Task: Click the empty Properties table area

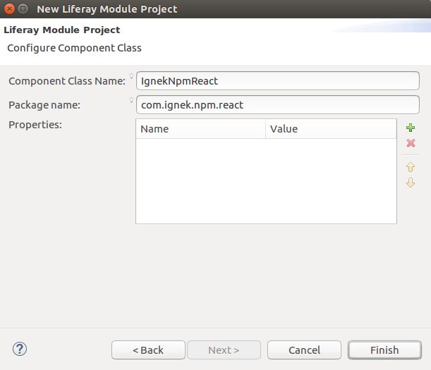Action: (x=266, y=181)
